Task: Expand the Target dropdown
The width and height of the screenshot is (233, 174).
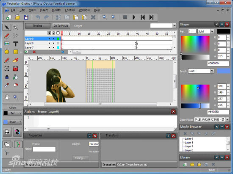Action: point(175,25)
